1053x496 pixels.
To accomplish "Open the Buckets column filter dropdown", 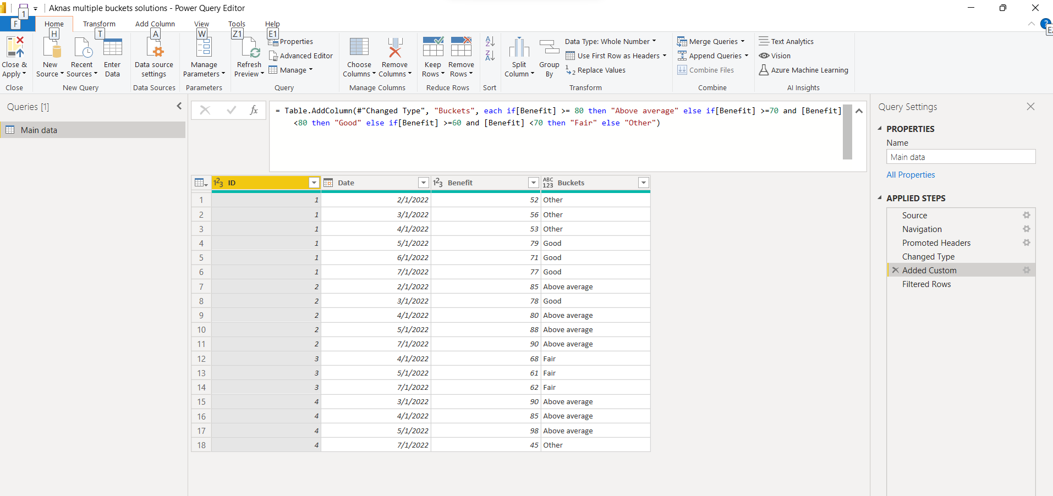I will (643, 183).
